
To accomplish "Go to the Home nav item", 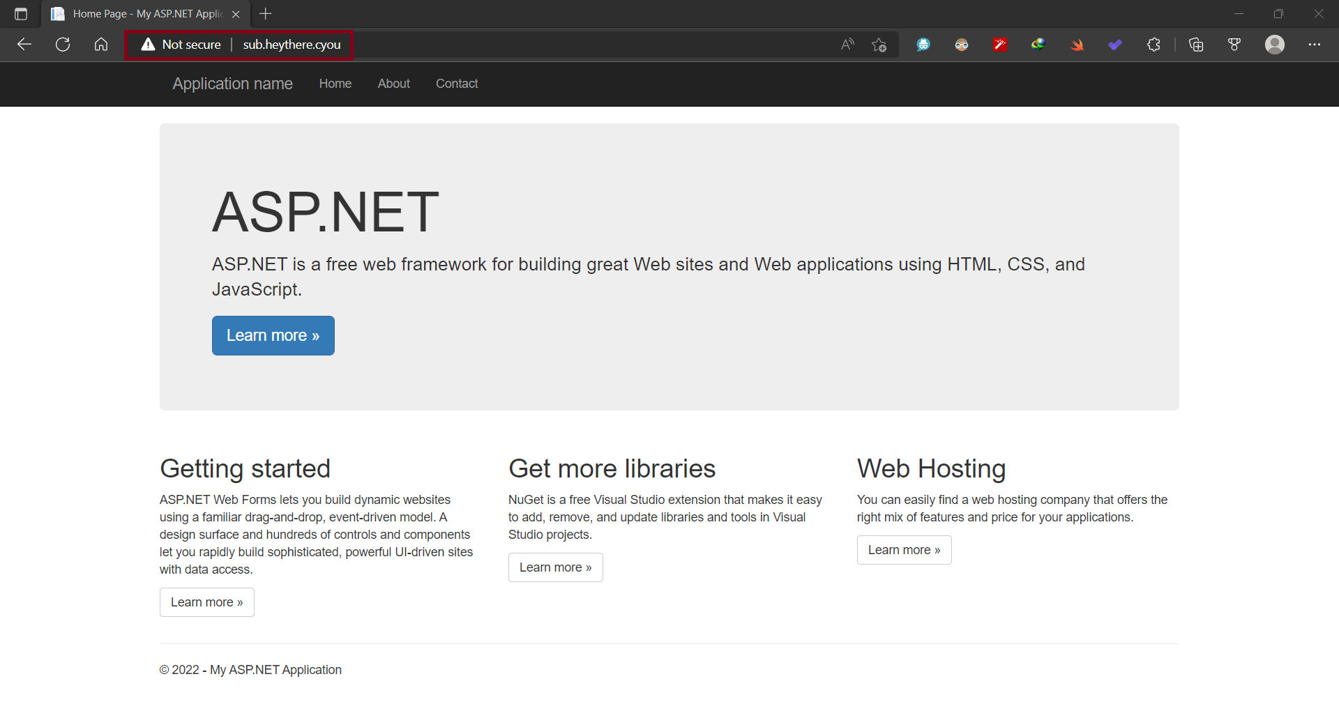I will coord(335,84).
